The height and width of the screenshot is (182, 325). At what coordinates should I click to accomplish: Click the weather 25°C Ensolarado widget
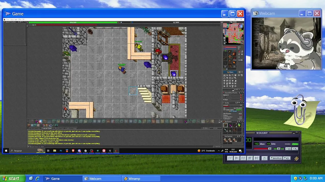206,151
